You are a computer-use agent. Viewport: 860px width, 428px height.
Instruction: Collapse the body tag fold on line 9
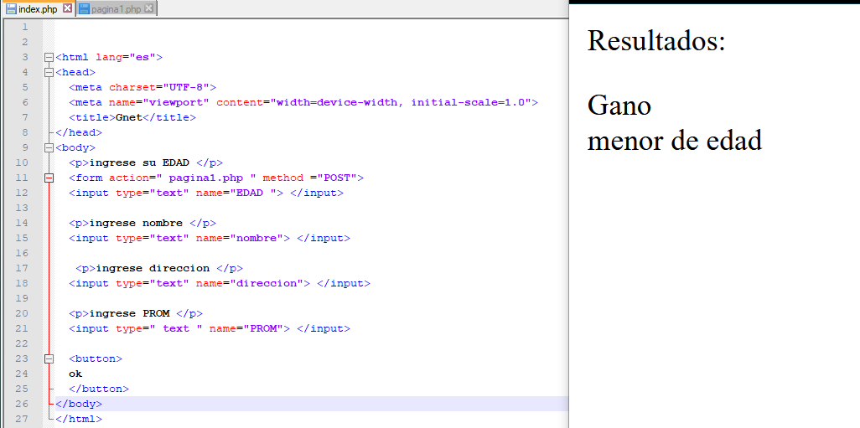tap(49, 147)
